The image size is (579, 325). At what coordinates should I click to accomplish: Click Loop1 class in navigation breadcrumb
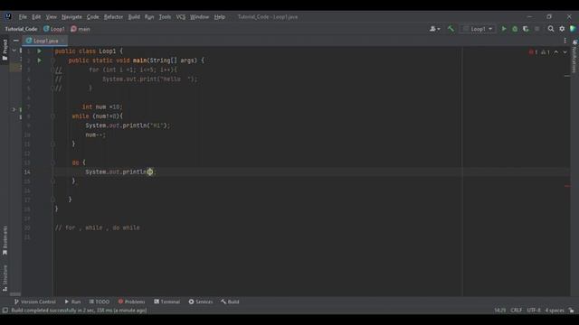click(54, 29)
